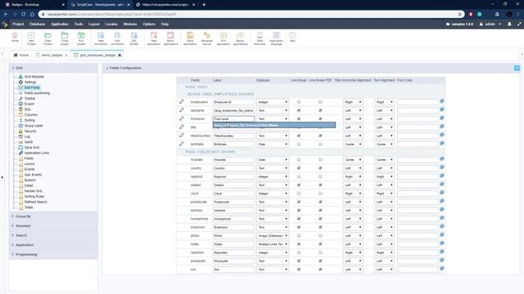Toggle Line Break PDF checkbox for lastname
The width and height of the screenshot is (524, 294).
pyautogui.click(x=320, y=110)
